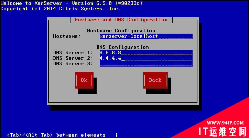Click the "DNS Configuration" heading
The width and height of the screenshot is (249, 138).
pyautogui.click(x=122, y=47)
